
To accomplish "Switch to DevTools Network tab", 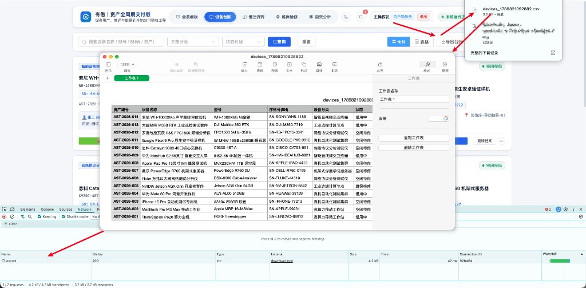I will pyautogui.click(x=85, y=210).
